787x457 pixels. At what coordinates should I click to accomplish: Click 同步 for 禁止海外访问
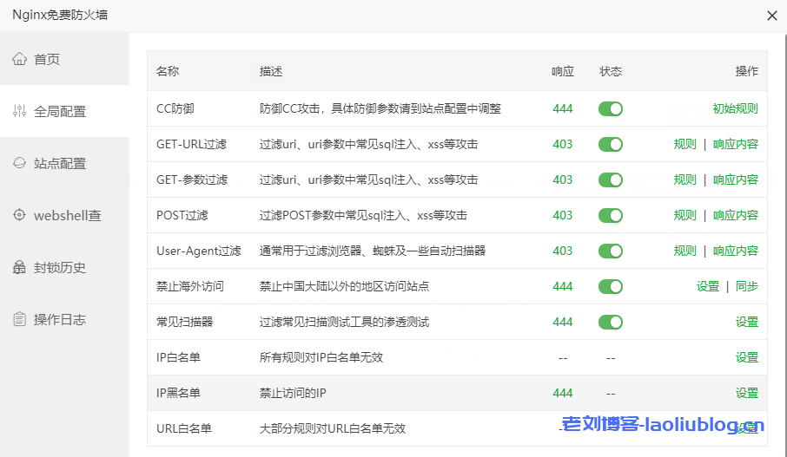point(746,286)
